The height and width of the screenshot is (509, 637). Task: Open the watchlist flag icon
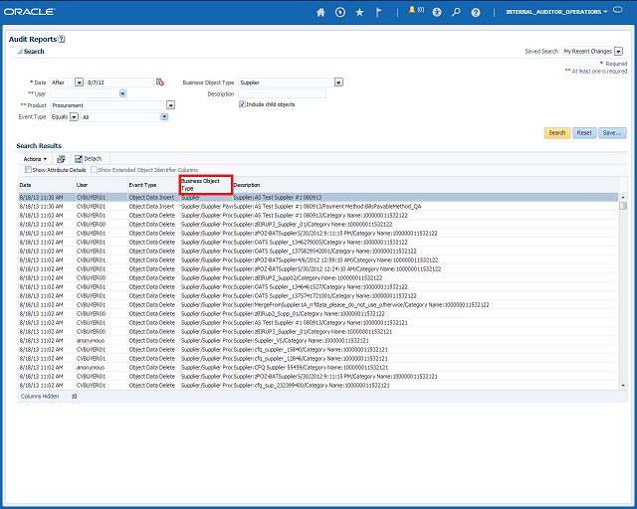378,12
